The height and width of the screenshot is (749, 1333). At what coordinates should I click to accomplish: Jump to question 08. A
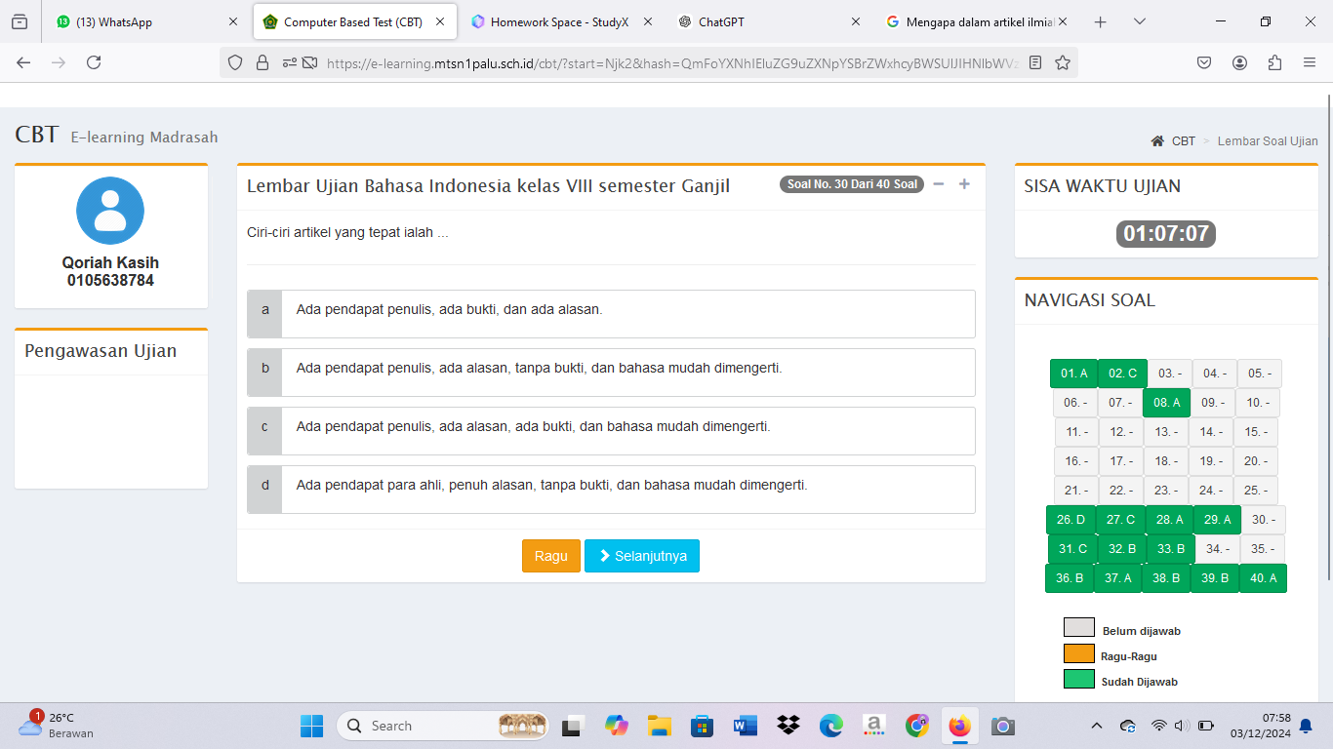(1166, 403)
